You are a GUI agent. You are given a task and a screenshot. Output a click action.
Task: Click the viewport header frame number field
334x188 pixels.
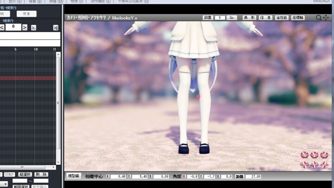(219, 18)
